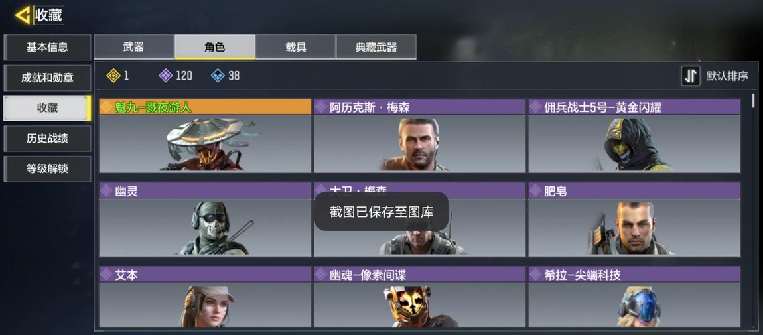
Task: Click the sort order arrows icon
Action: point(691,76)
